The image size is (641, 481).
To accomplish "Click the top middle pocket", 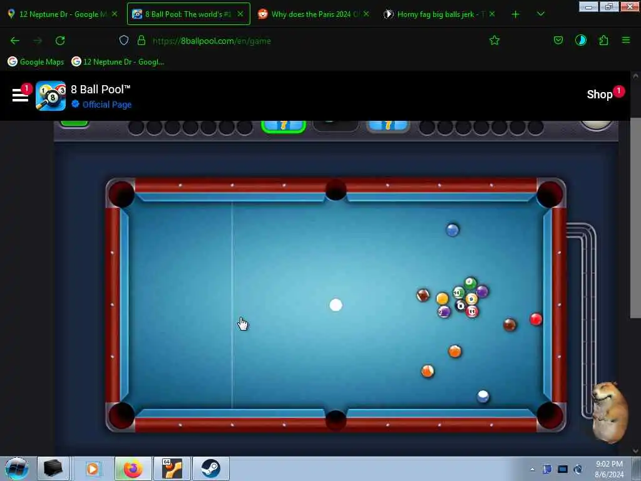I will [336, 190].
